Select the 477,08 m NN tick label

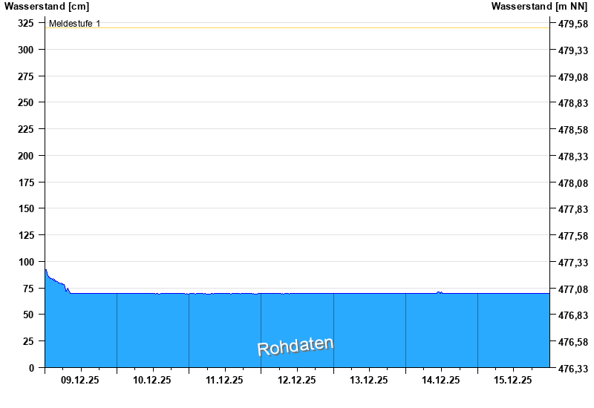[572, 289]
